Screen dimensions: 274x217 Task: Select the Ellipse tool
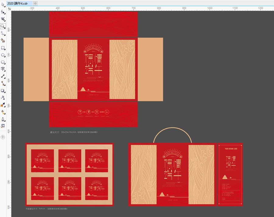click(3, 55)
